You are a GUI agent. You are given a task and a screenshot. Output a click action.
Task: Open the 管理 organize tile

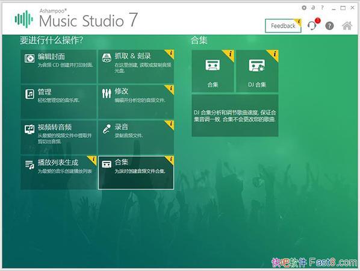(58, 102)
